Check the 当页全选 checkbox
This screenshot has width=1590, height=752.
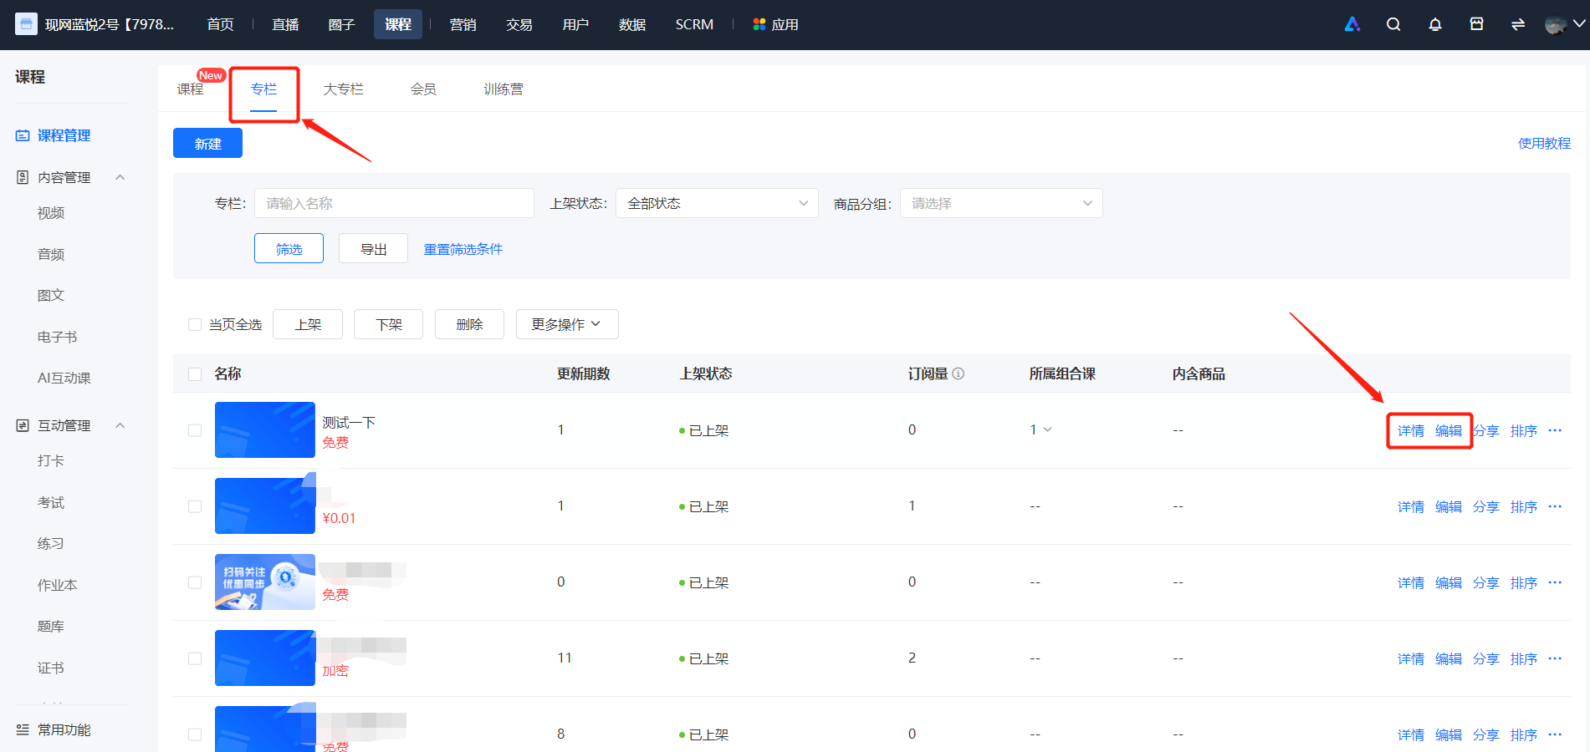click(195, 324)
